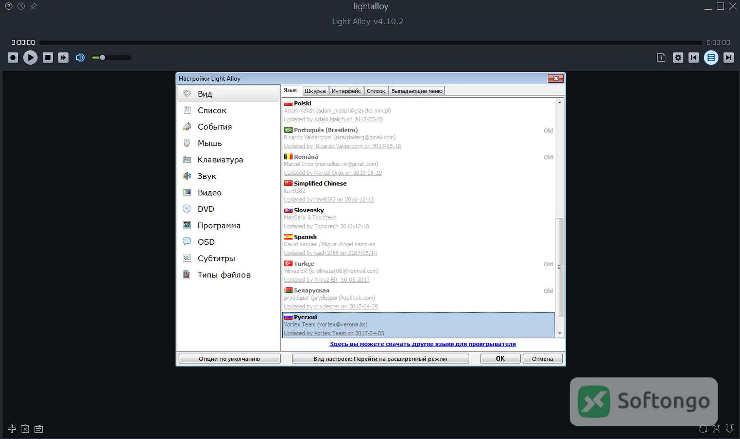Mute sound via the speaker icon
The width and height of the screenshot is (740, 439).
click(80, 58)
